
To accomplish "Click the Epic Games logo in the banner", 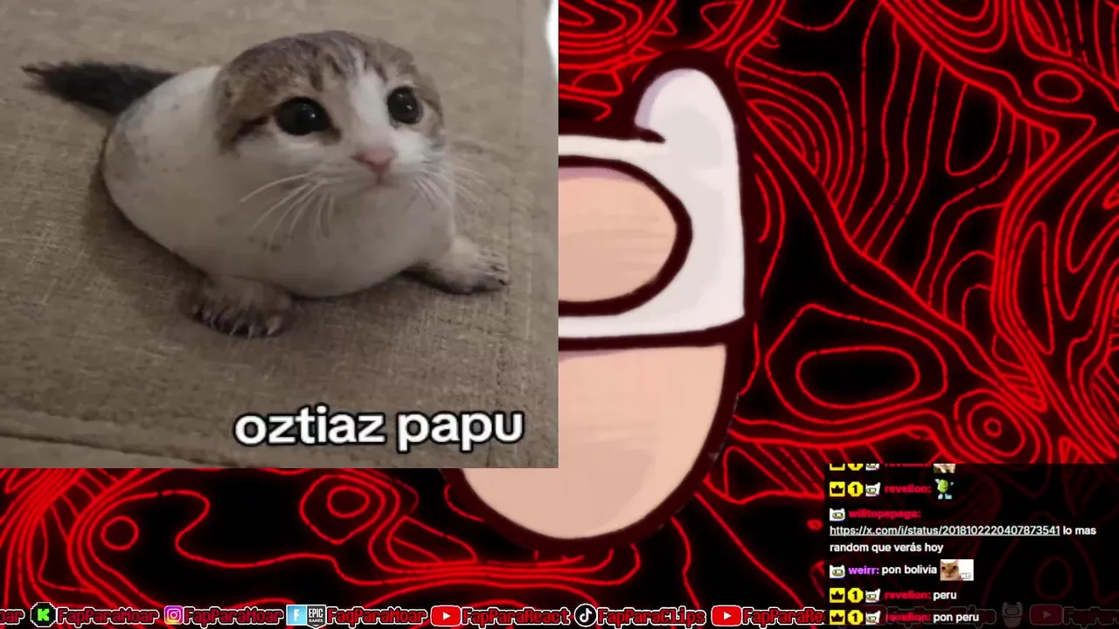I will tap(316, 617).
